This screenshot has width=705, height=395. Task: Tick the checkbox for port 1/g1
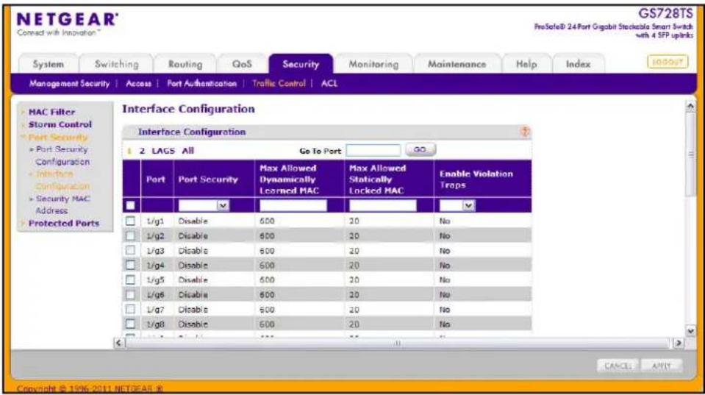pyautogui.click(x=130, y=221)
